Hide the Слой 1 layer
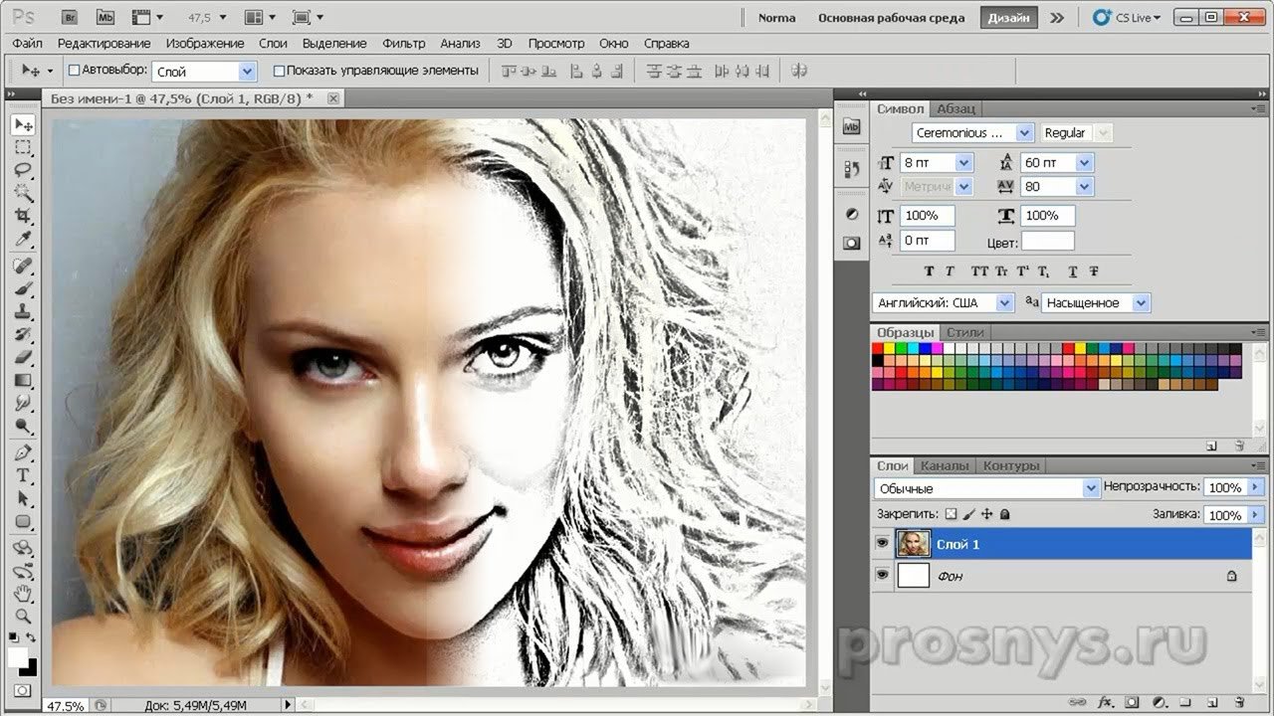 pos(882,544)
